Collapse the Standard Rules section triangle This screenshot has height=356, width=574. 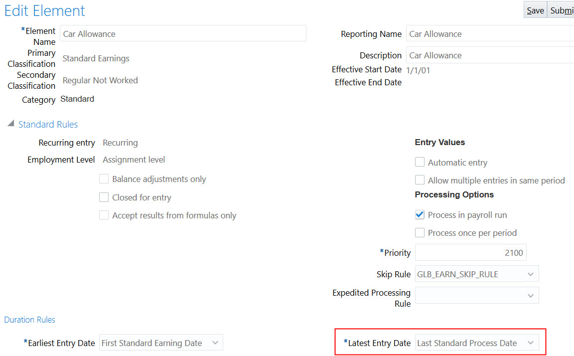tap(11, 124)
